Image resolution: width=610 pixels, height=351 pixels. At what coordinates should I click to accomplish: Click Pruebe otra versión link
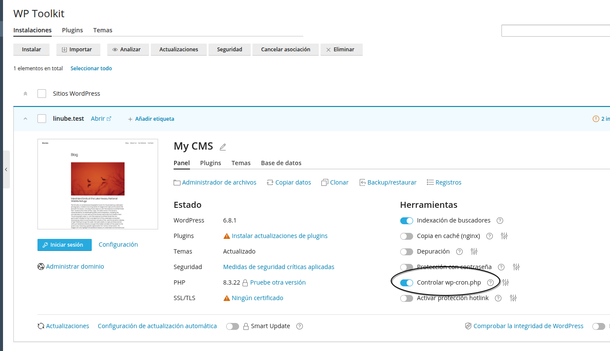pos(278,282)
